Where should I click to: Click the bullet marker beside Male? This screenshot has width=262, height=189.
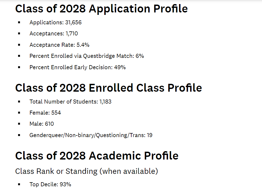(x=19, y=124)
